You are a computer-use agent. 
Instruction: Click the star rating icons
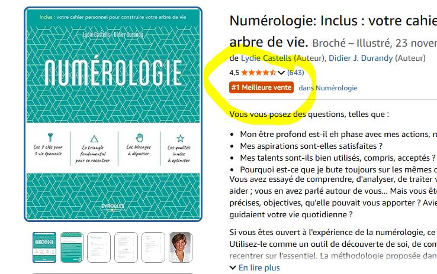259,73
